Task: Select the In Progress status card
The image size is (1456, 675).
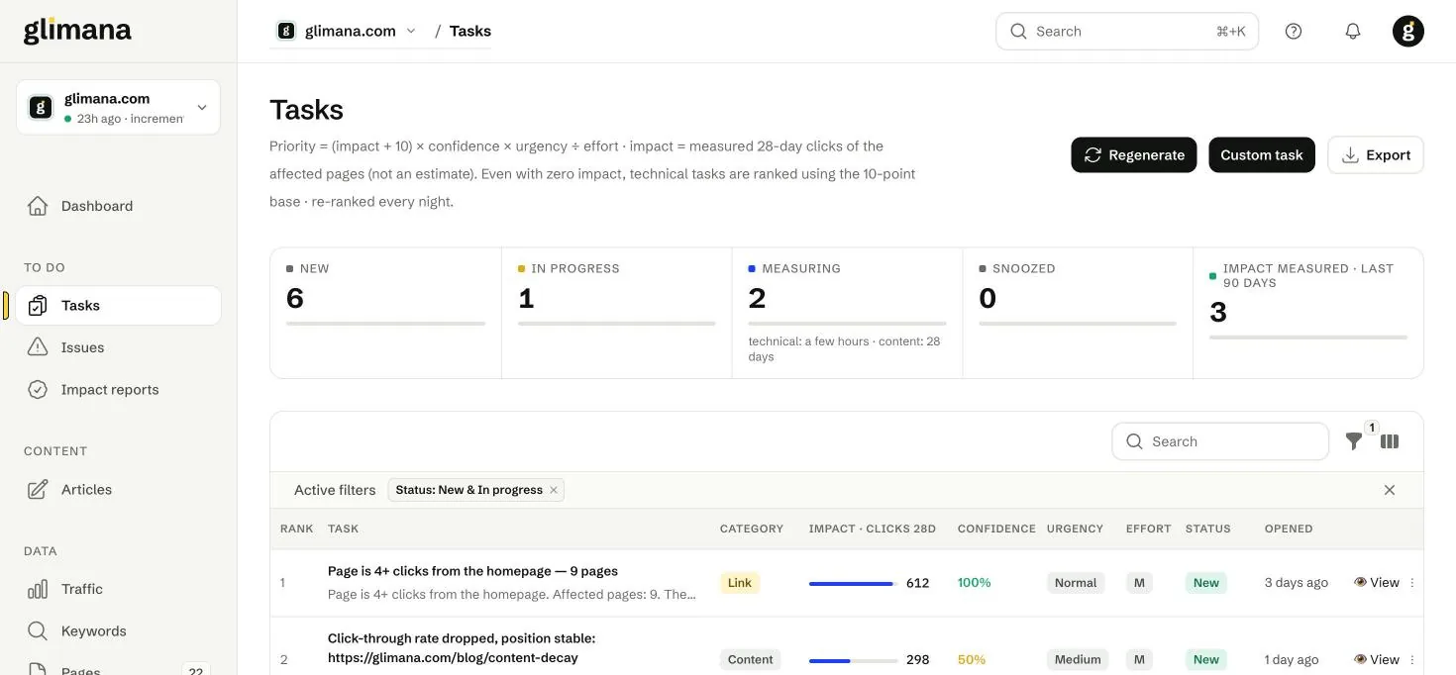Action: click(617, 313)
